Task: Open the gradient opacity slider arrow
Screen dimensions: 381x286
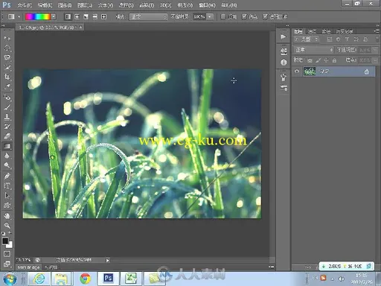Action: [x=210, y=16]
